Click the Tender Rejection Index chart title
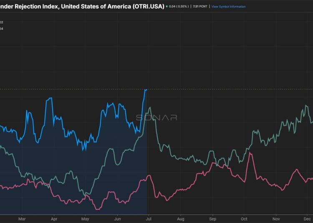The height and width of the screenshot is (223, 313). (82, 6)
